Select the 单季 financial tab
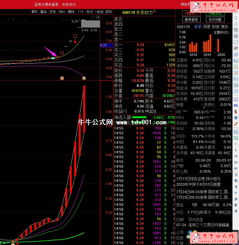239x245 pixels. tap(198, 27)
